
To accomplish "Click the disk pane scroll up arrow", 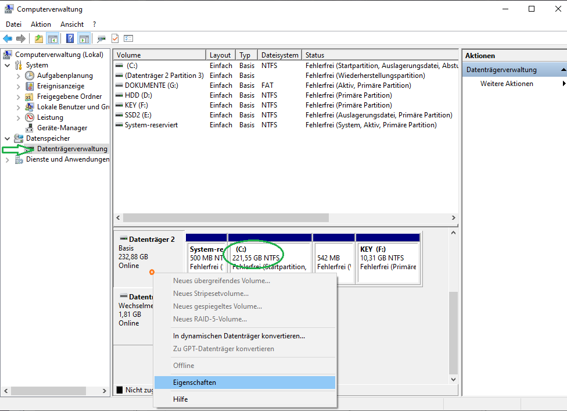I will pyautogui.click(x=454, y=233).
